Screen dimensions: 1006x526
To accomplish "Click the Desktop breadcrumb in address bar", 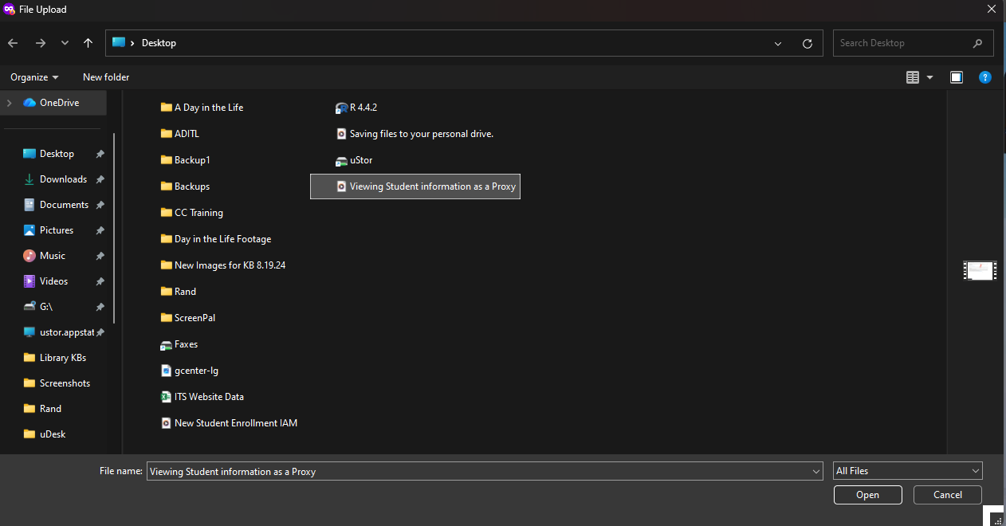I will (159, 43).
